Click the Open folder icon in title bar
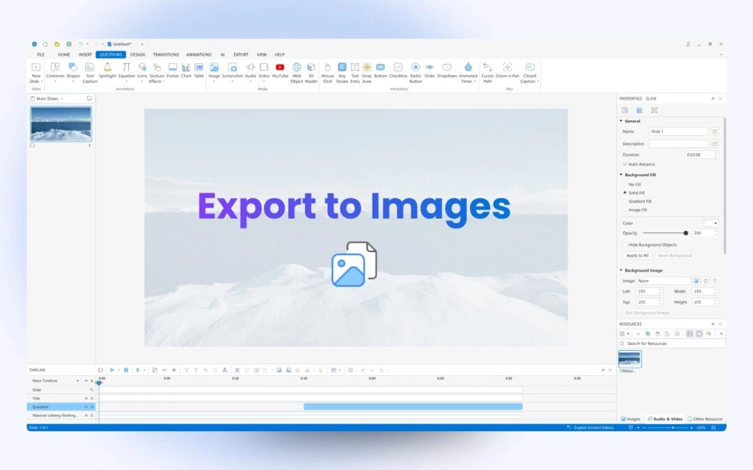Image resolution: width=753 pixels, height=470 pixels. point(56,44)
